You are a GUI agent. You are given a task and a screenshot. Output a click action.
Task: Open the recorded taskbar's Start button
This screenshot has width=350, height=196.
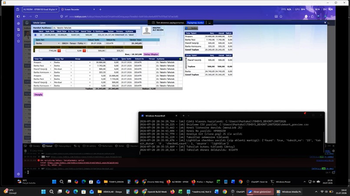(x=54, y=182)
